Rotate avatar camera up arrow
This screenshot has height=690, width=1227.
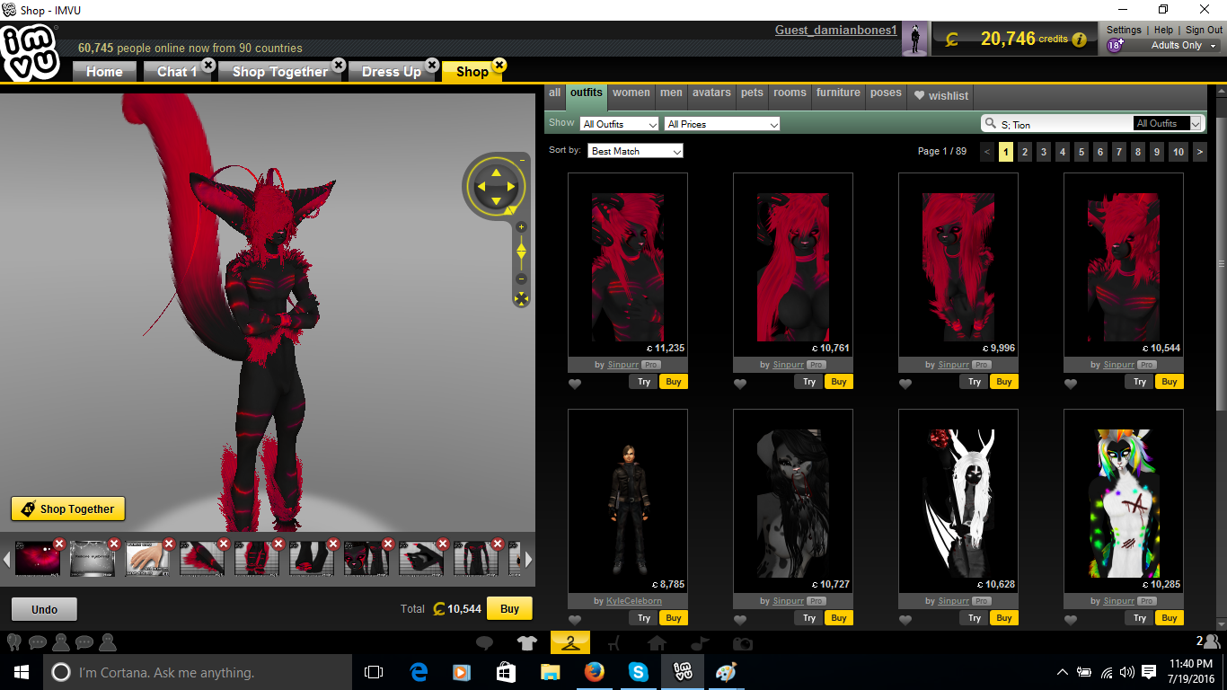pos(496,172)
